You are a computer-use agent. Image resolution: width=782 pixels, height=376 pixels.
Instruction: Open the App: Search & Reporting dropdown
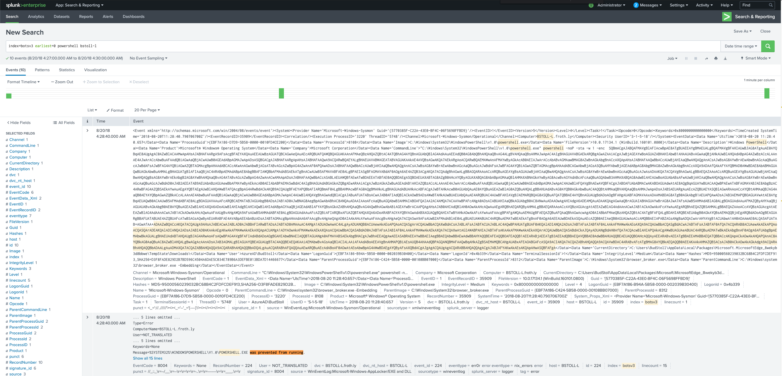[79, 5]
